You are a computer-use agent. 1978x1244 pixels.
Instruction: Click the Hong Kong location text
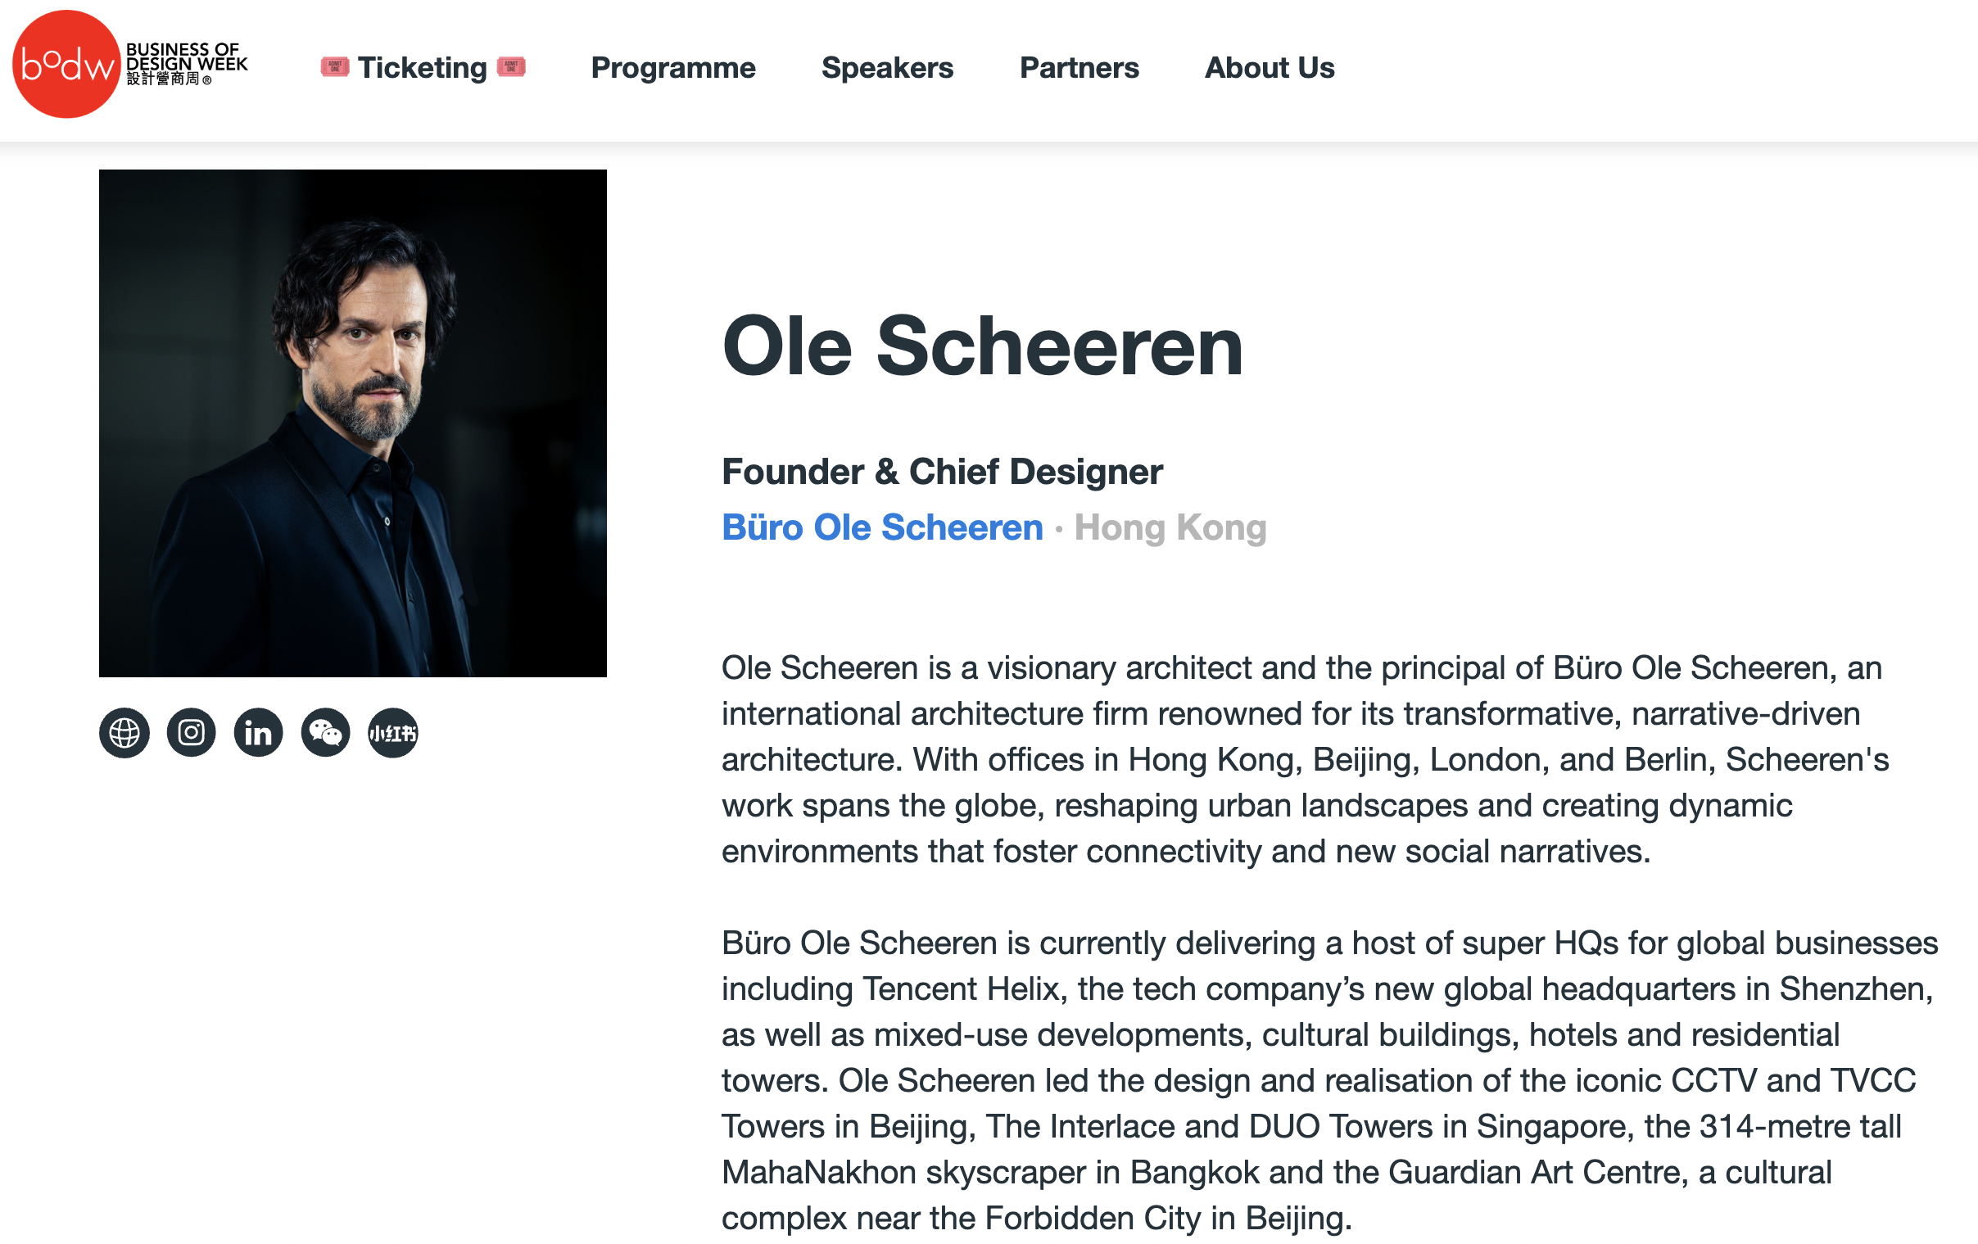1170,527
